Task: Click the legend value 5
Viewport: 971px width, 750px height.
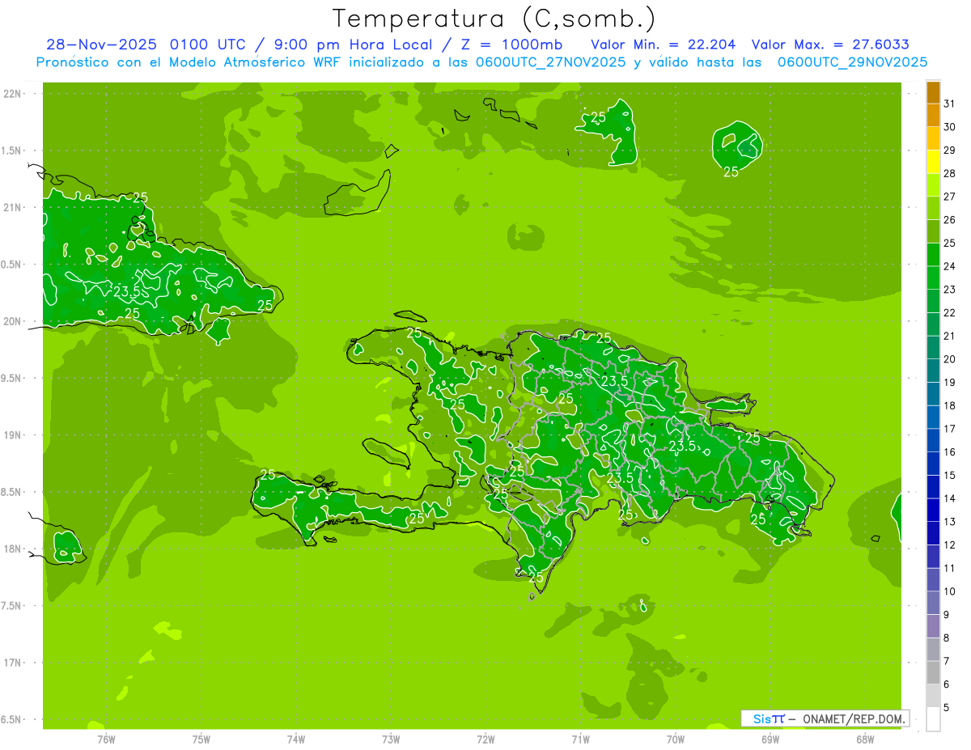Action: click(x=947, y=708)
